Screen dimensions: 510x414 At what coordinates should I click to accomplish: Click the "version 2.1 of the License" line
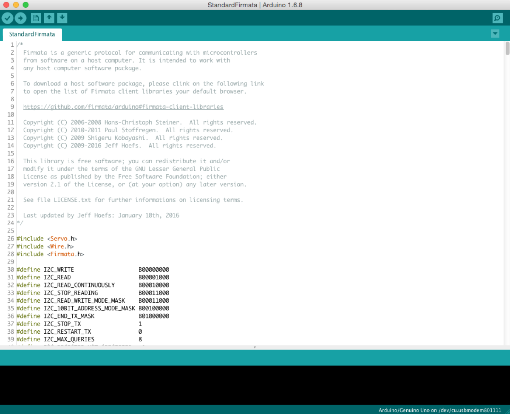(x=135, y=184)
